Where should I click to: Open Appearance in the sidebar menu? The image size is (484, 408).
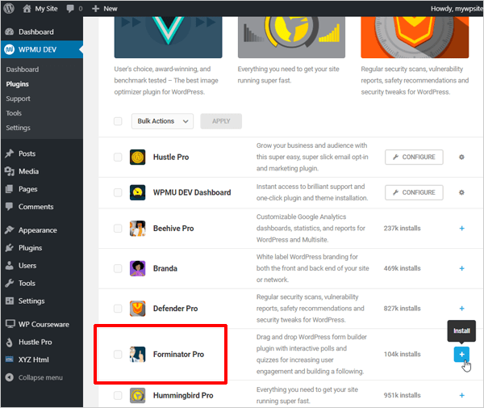[x=37, y=230]
